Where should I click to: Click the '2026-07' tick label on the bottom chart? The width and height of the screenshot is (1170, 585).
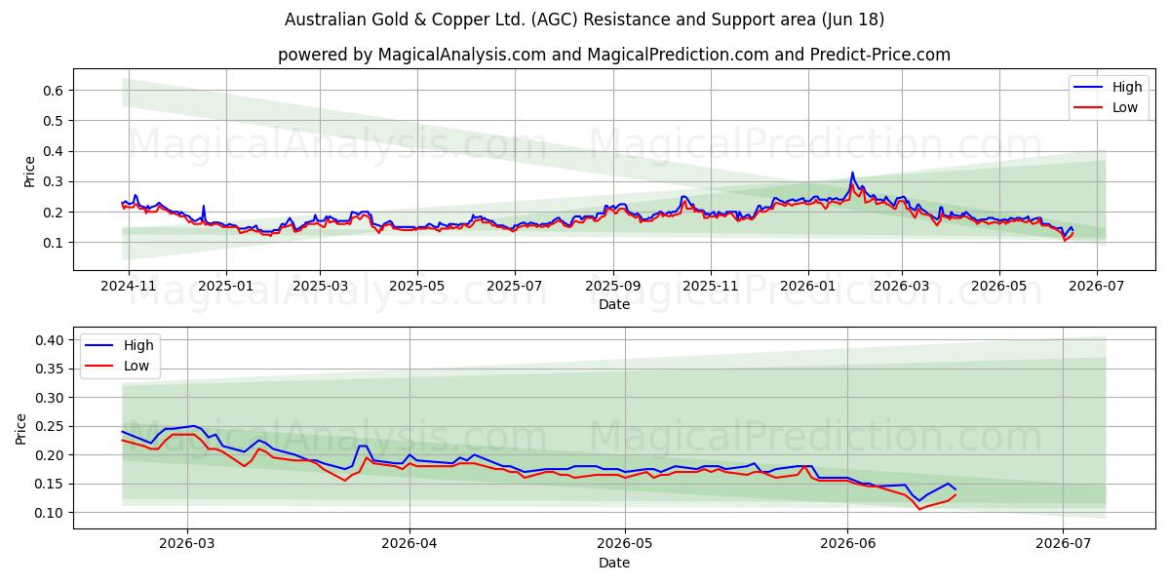pos(1063,544)
